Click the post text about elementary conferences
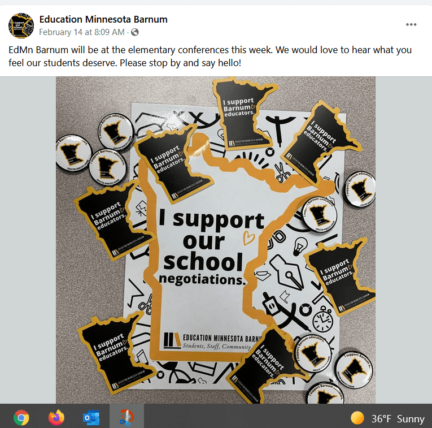The width and height of the screenshot is (432, 428). (x=210, y=57)
